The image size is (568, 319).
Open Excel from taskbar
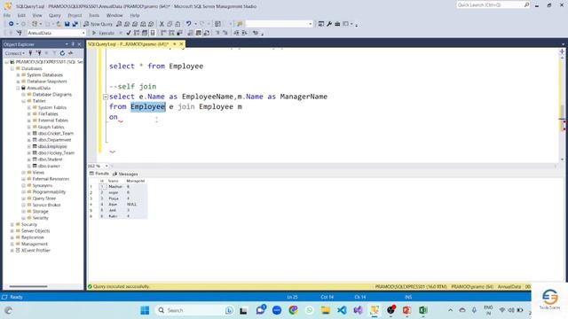423,310
